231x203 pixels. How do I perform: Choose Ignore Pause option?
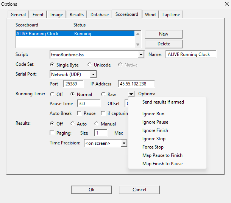click(x=167, y=122)
